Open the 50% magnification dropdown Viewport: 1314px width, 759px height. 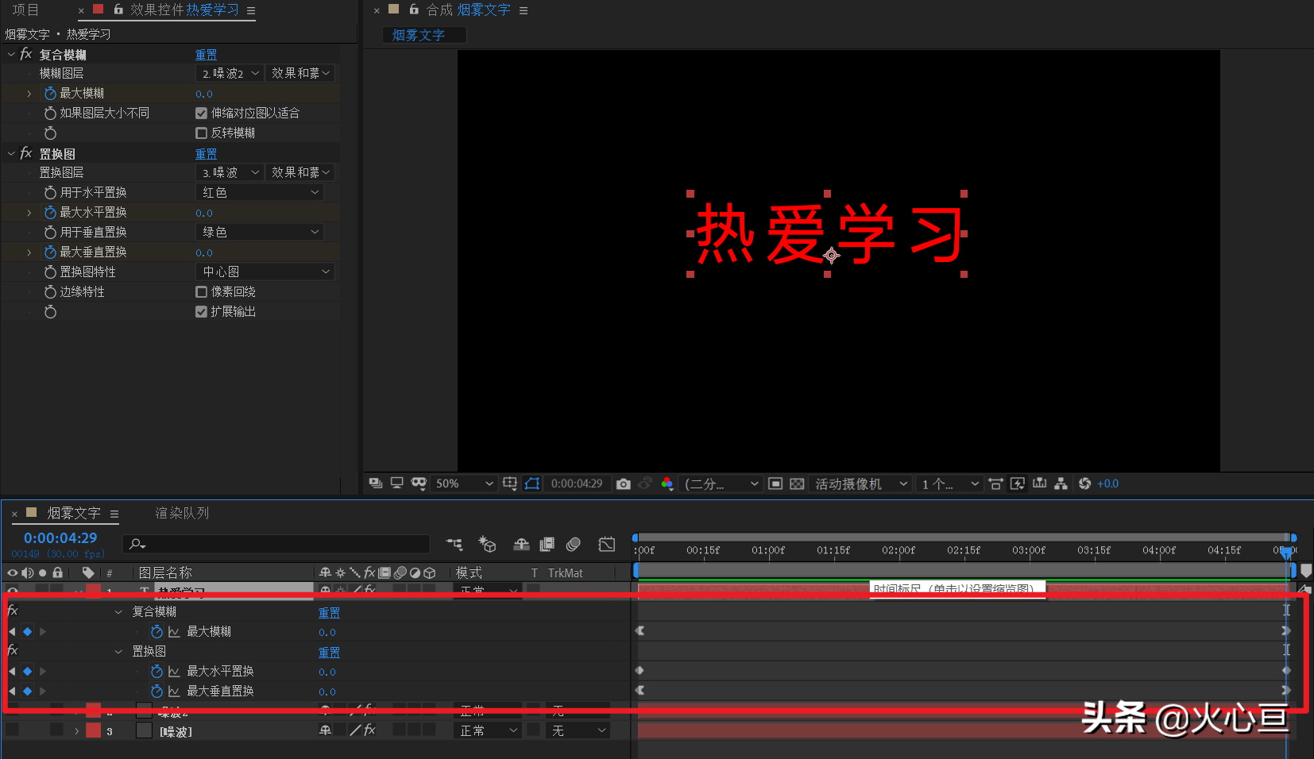[464, 484]
